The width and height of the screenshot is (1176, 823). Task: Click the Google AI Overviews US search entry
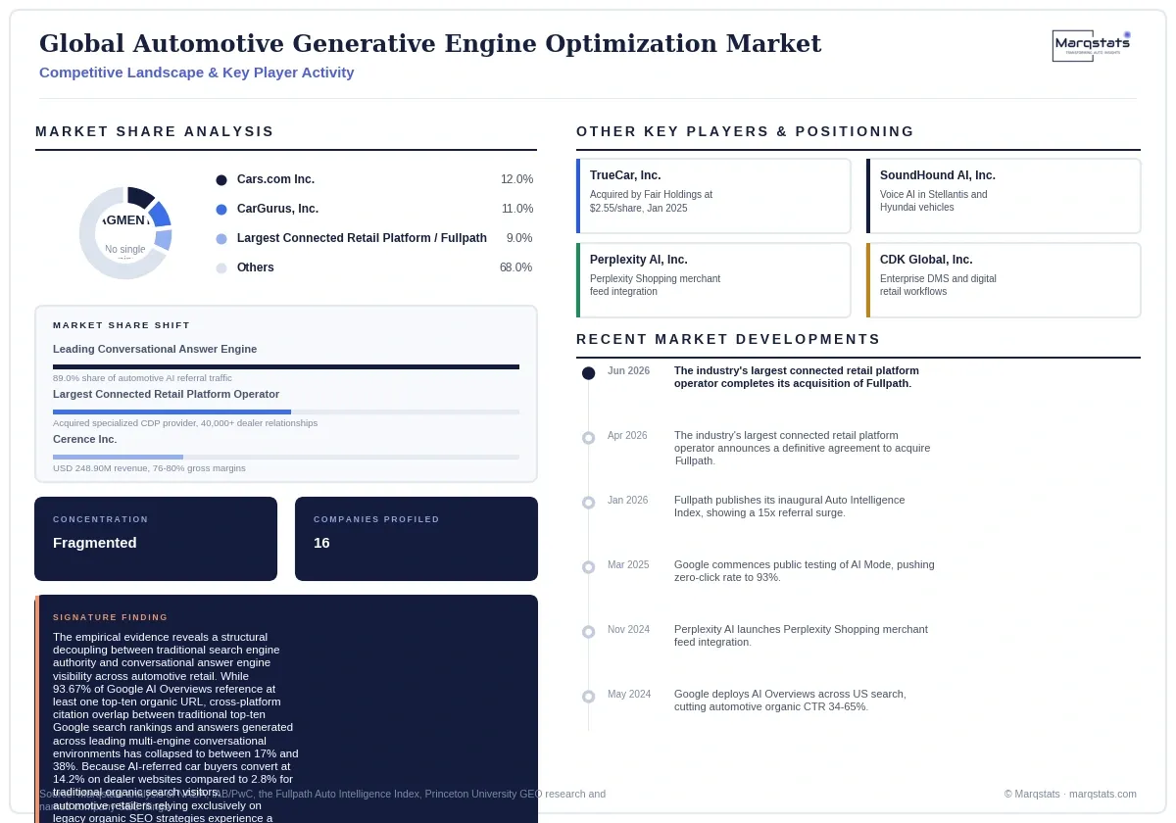pyautogui.click(x=790, y=701)
